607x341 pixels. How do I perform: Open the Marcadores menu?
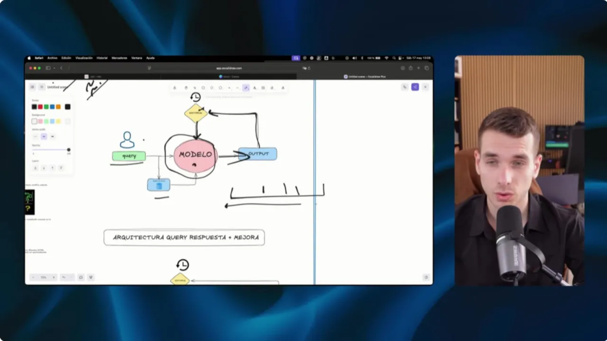pyautogui.click(x=120, y=58)
